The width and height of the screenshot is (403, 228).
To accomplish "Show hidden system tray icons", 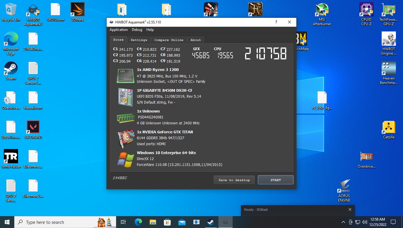I will pos(343,222).
